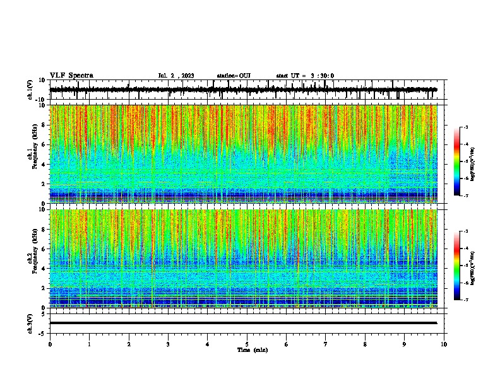Image resolution: width=500 pixels, height=386 pixels.
Task: Click time axis tick label "7"
Action: [x=326, y=344]
